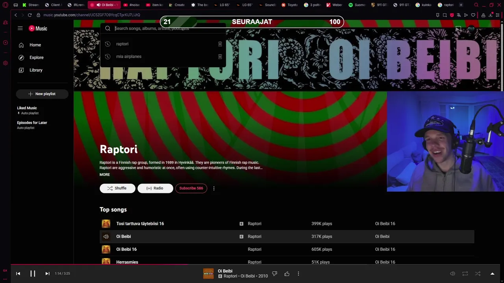Select the Herrasmies song title
The height and width of the screenshot is (283, 504).
click(127, 262)
